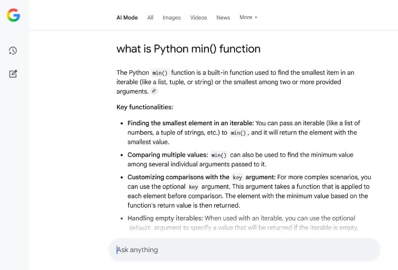Click the Google logo
Viewport: 398px width, 270px height.
coord(13,16)
